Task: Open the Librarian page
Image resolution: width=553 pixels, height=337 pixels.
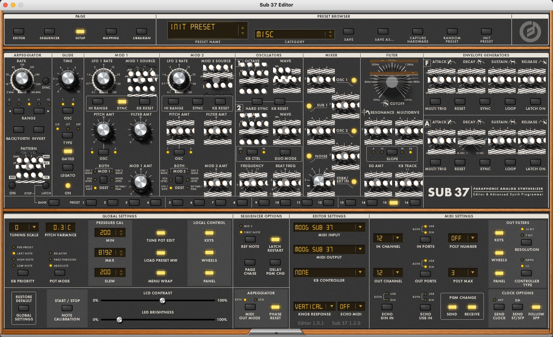Action: click(142, 32)
